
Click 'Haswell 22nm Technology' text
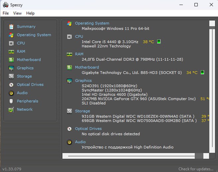106,46
